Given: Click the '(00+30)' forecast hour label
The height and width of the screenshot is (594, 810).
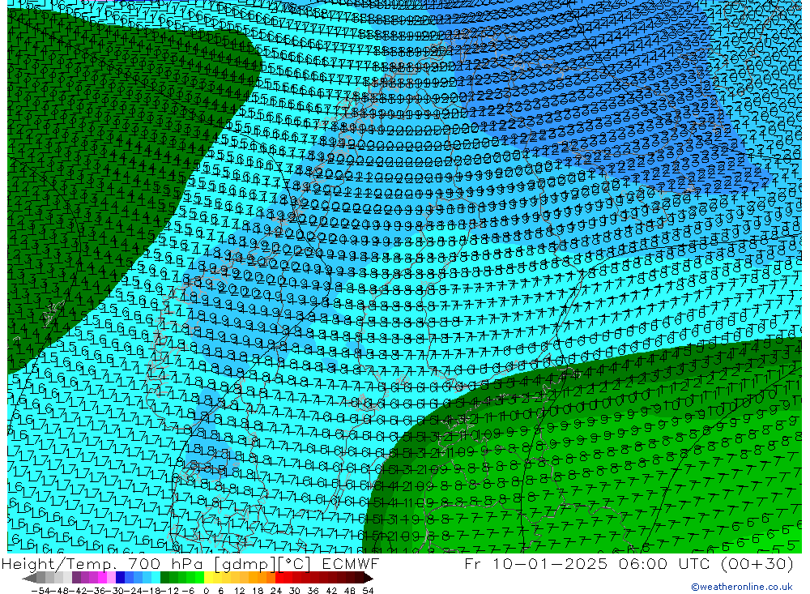Looking at the screenshot, I should 757,563.
